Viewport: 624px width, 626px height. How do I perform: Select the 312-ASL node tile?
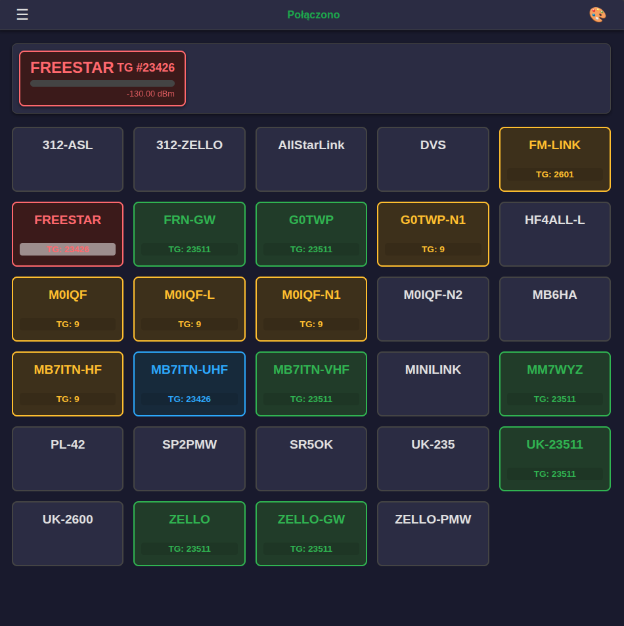pos(68,159)
